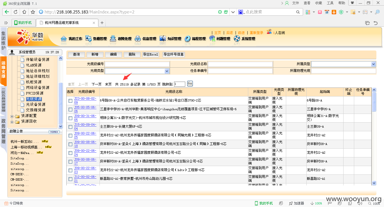This screenshot has height=207, width=384.
Task: Click 重新登录 link in header
Action: 257,33
